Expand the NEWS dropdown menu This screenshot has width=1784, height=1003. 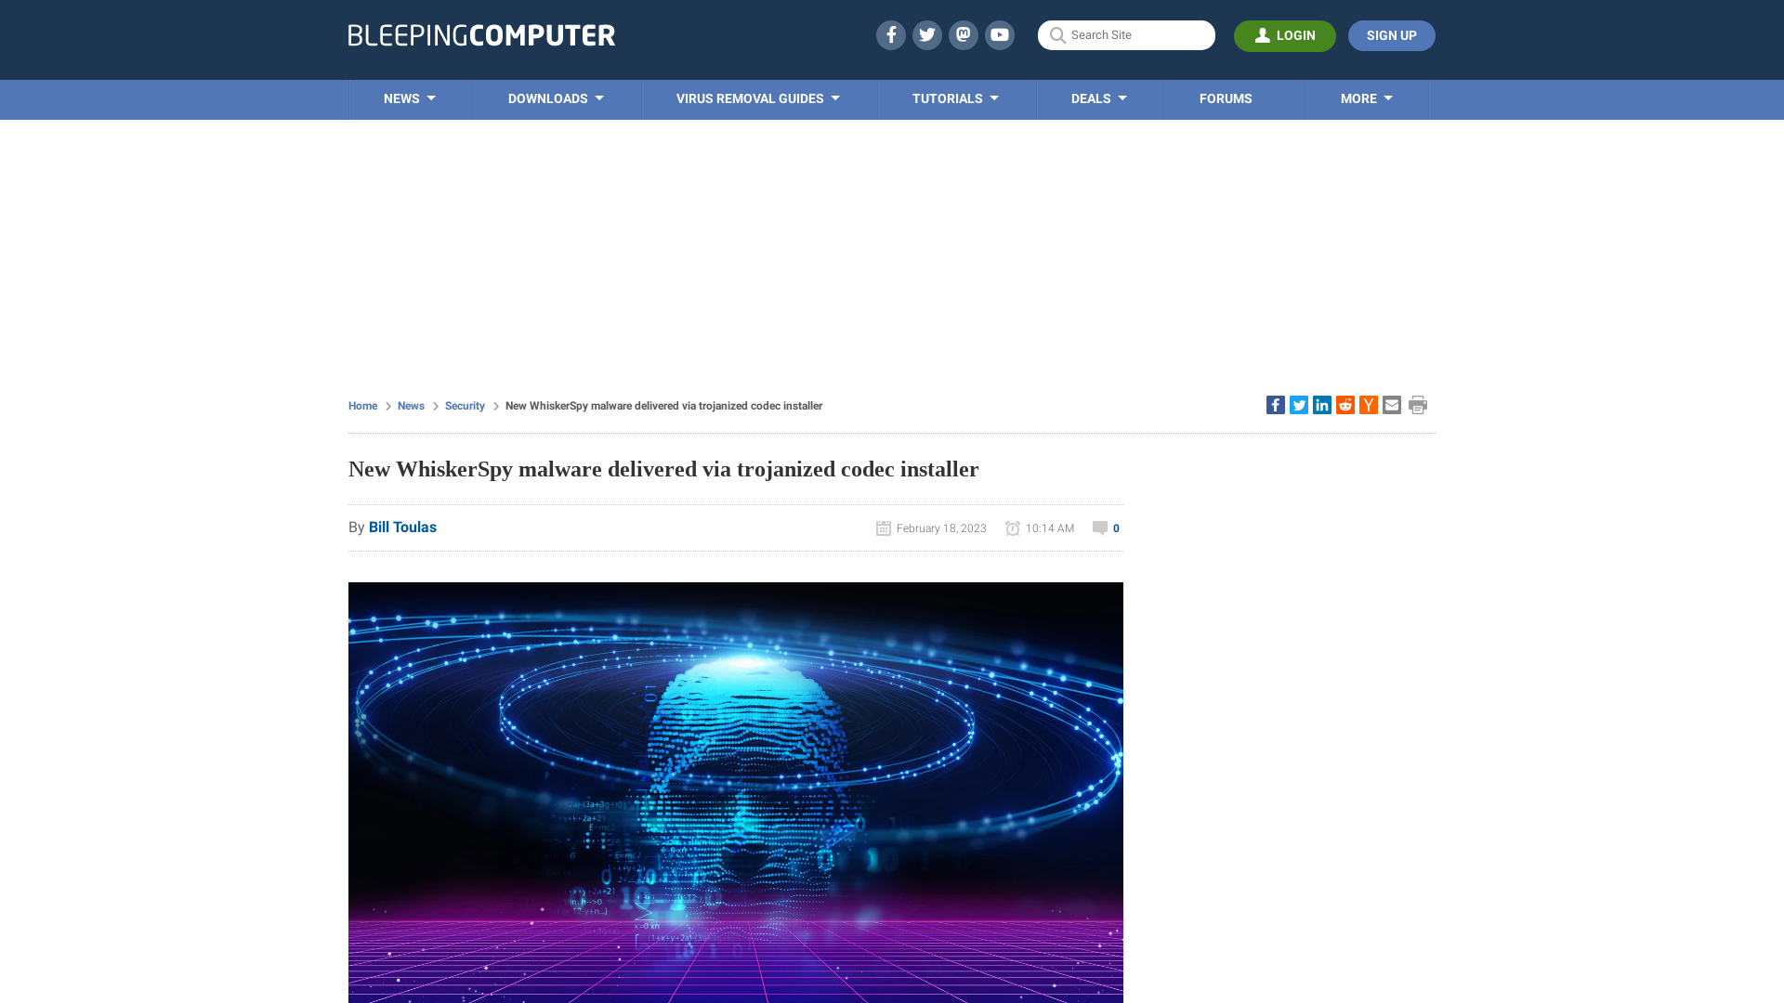[408, 99]
